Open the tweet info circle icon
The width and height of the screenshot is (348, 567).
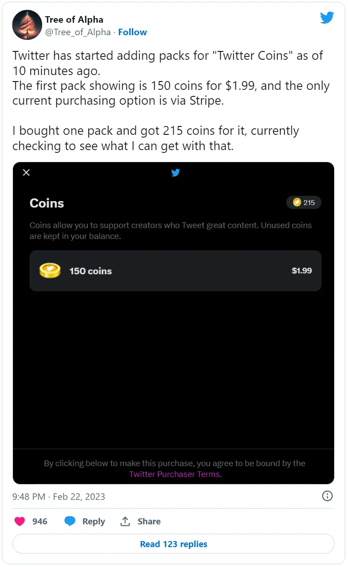click(x=327, y=496)
